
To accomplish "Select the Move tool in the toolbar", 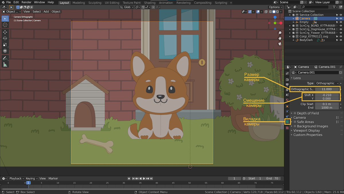I will pyautogui.click(x=5, y=32).
